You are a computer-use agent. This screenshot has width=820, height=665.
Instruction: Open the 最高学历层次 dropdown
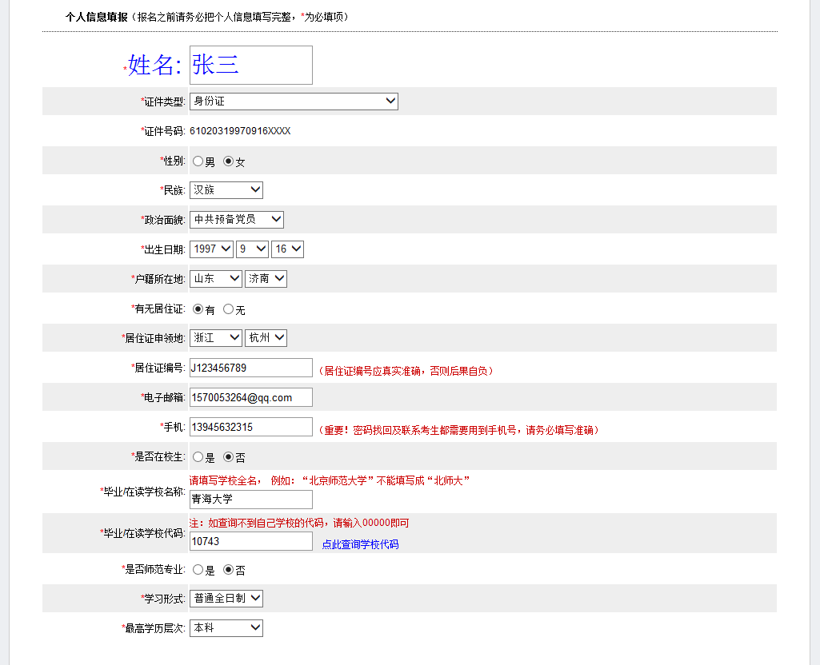point(226,628)
